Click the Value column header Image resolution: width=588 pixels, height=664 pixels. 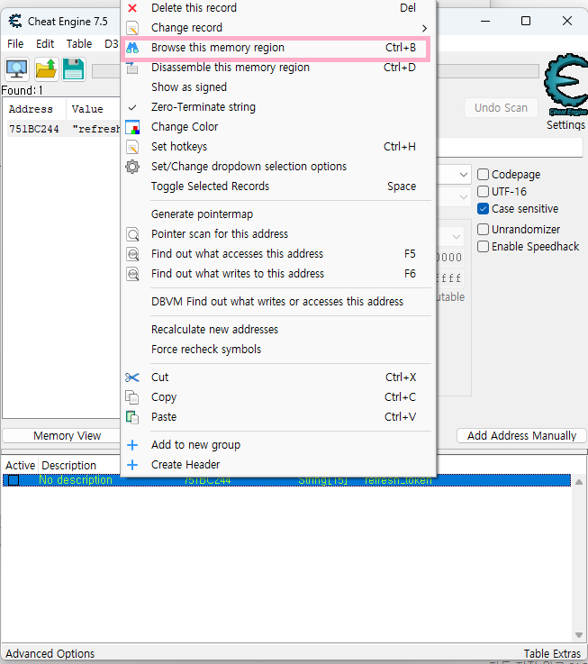87,109
